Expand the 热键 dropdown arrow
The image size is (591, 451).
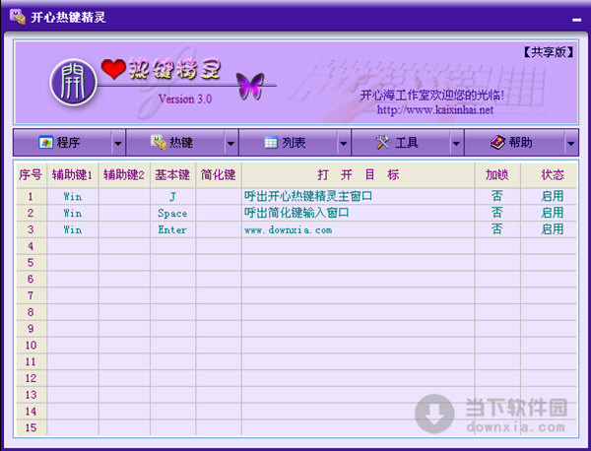(230, 143)
